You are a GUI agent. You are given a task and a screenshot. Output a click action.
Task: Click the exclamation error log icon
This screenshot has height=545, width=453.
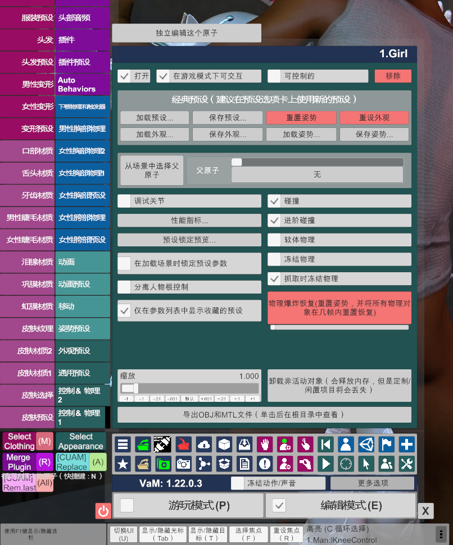264,464
